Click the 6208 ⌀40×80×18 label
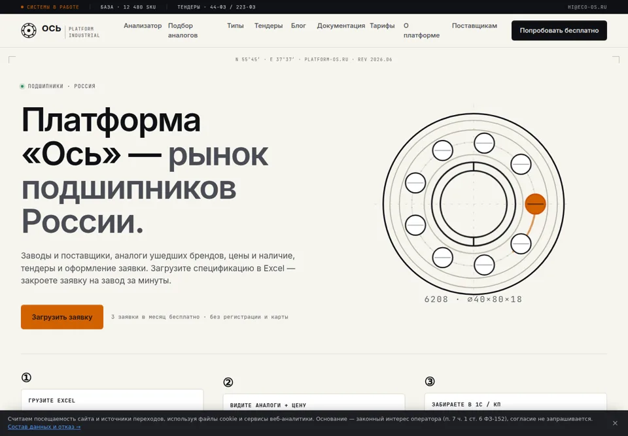Screen dimensions: 628x436 [473, 299]
